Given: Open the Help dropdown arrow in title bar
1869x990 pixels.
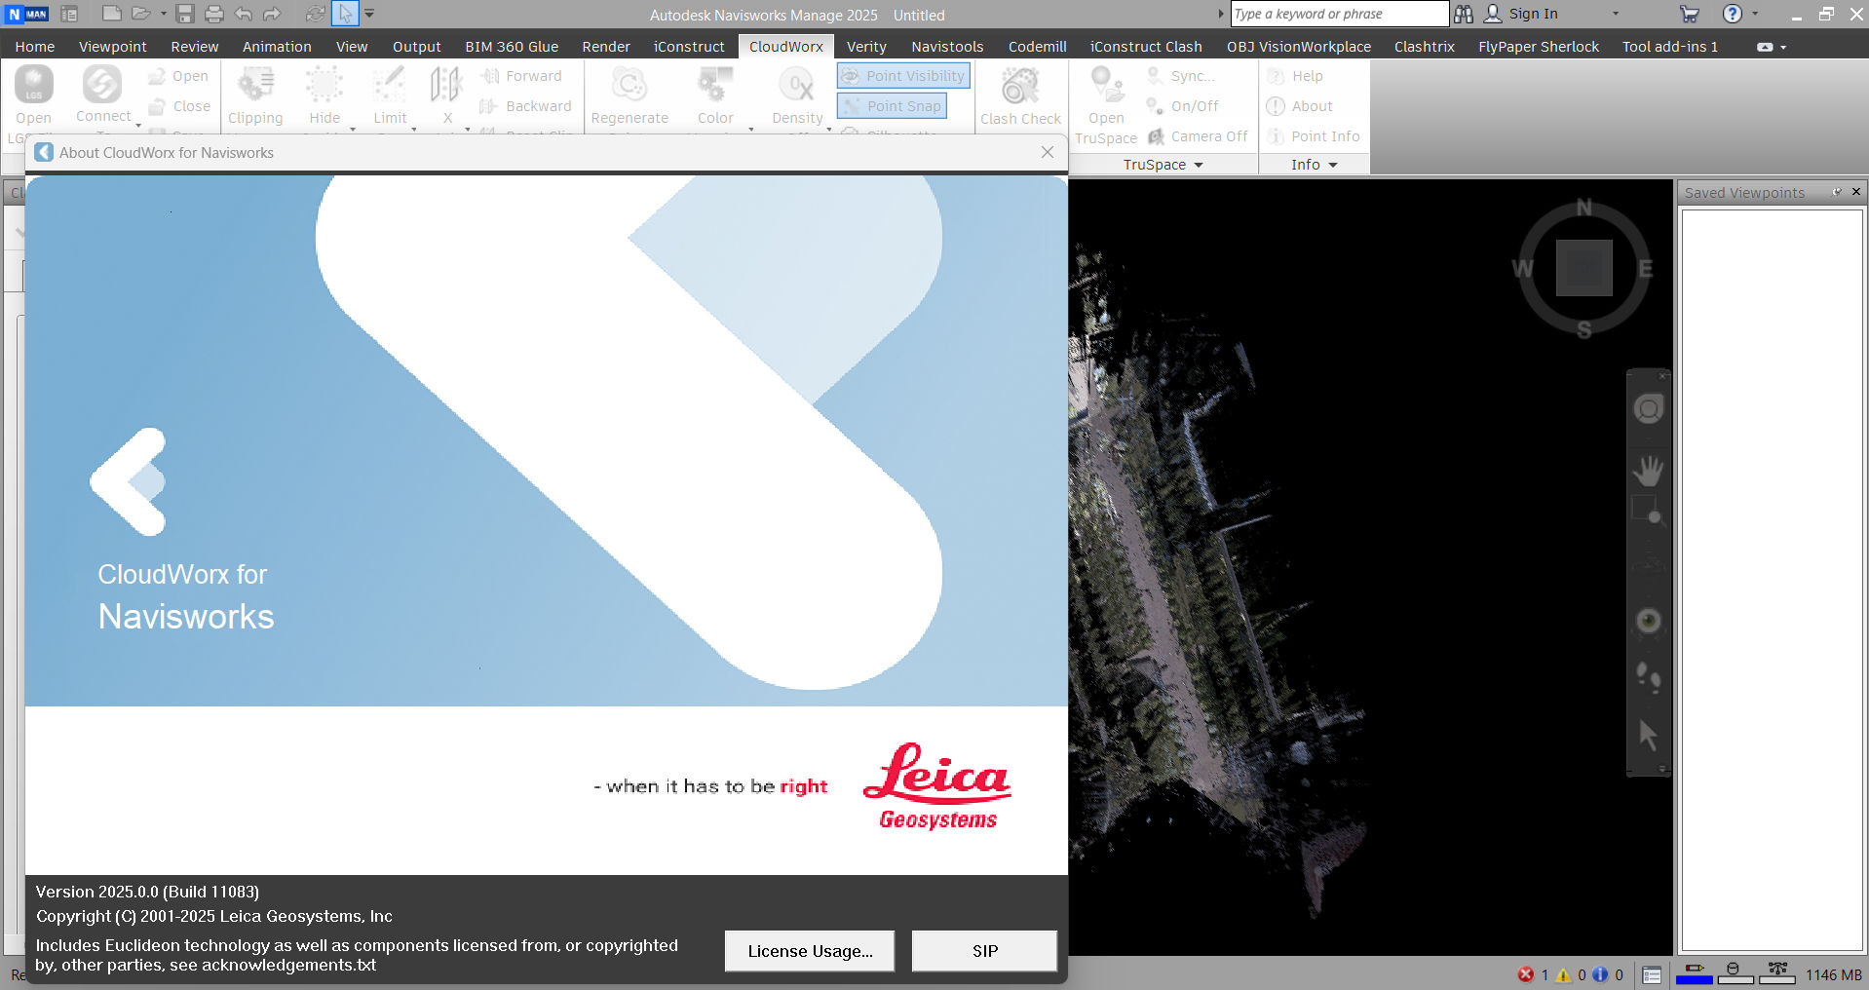Looking at the screenshot, I should coord(1756,14).
